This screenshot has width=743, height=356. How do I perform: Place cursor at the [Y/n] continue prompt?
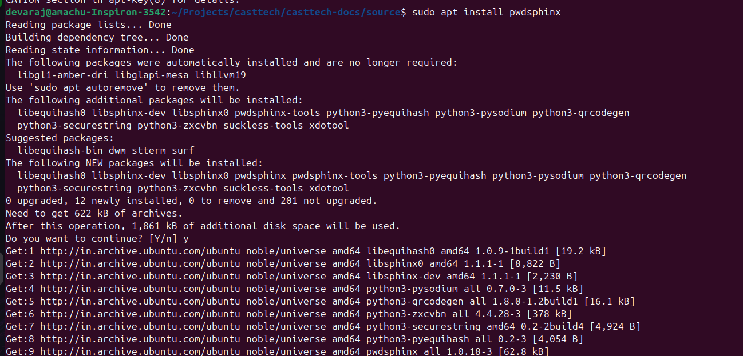pyautogui.click(x=163, y=239)
